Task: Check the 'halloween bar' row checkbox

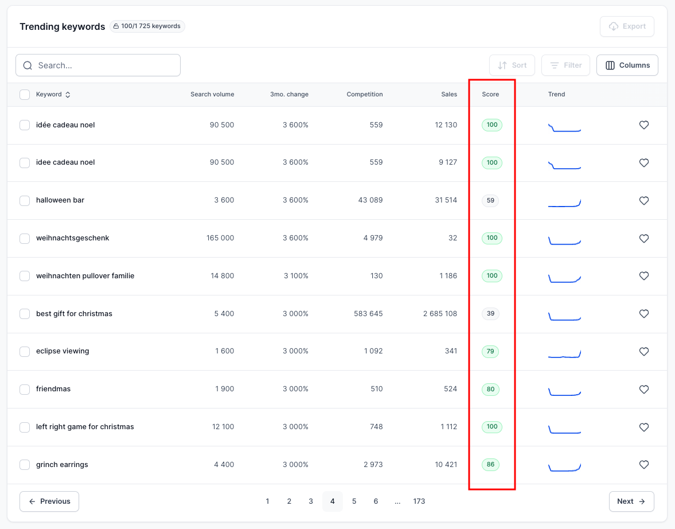Action: (x=25, y=201)
